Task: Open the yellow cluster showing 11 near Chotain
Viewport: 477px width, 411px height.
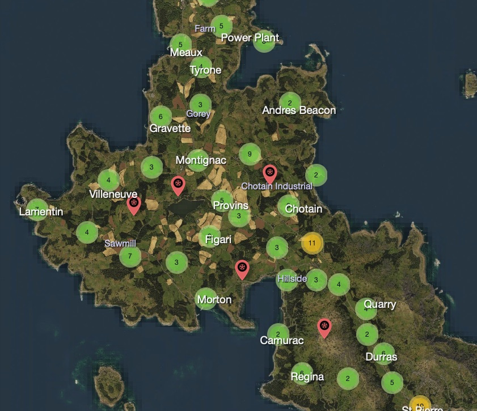Action: (311, 243)
